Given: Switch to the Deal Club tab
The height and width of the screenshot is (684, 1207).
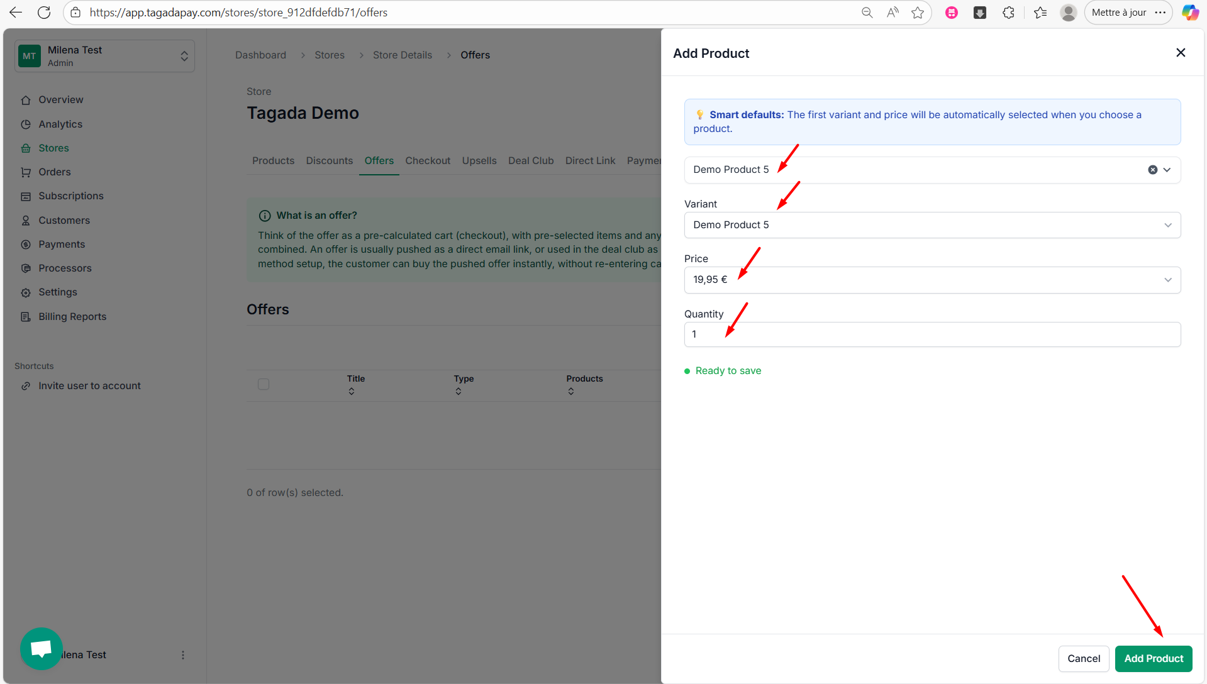Looking at the screenshot, I should click(x=531, y=161).
